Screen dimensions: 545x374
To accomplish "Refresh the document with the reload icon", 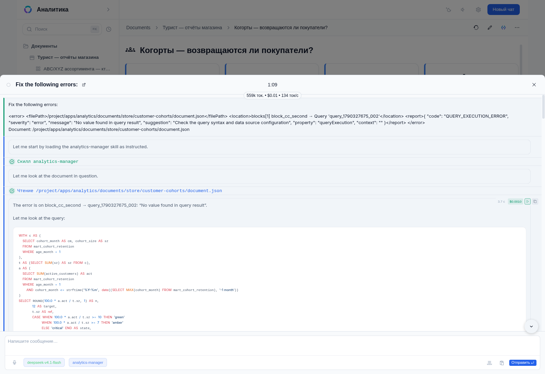I will pyautogui.click(x=476, y=28).
